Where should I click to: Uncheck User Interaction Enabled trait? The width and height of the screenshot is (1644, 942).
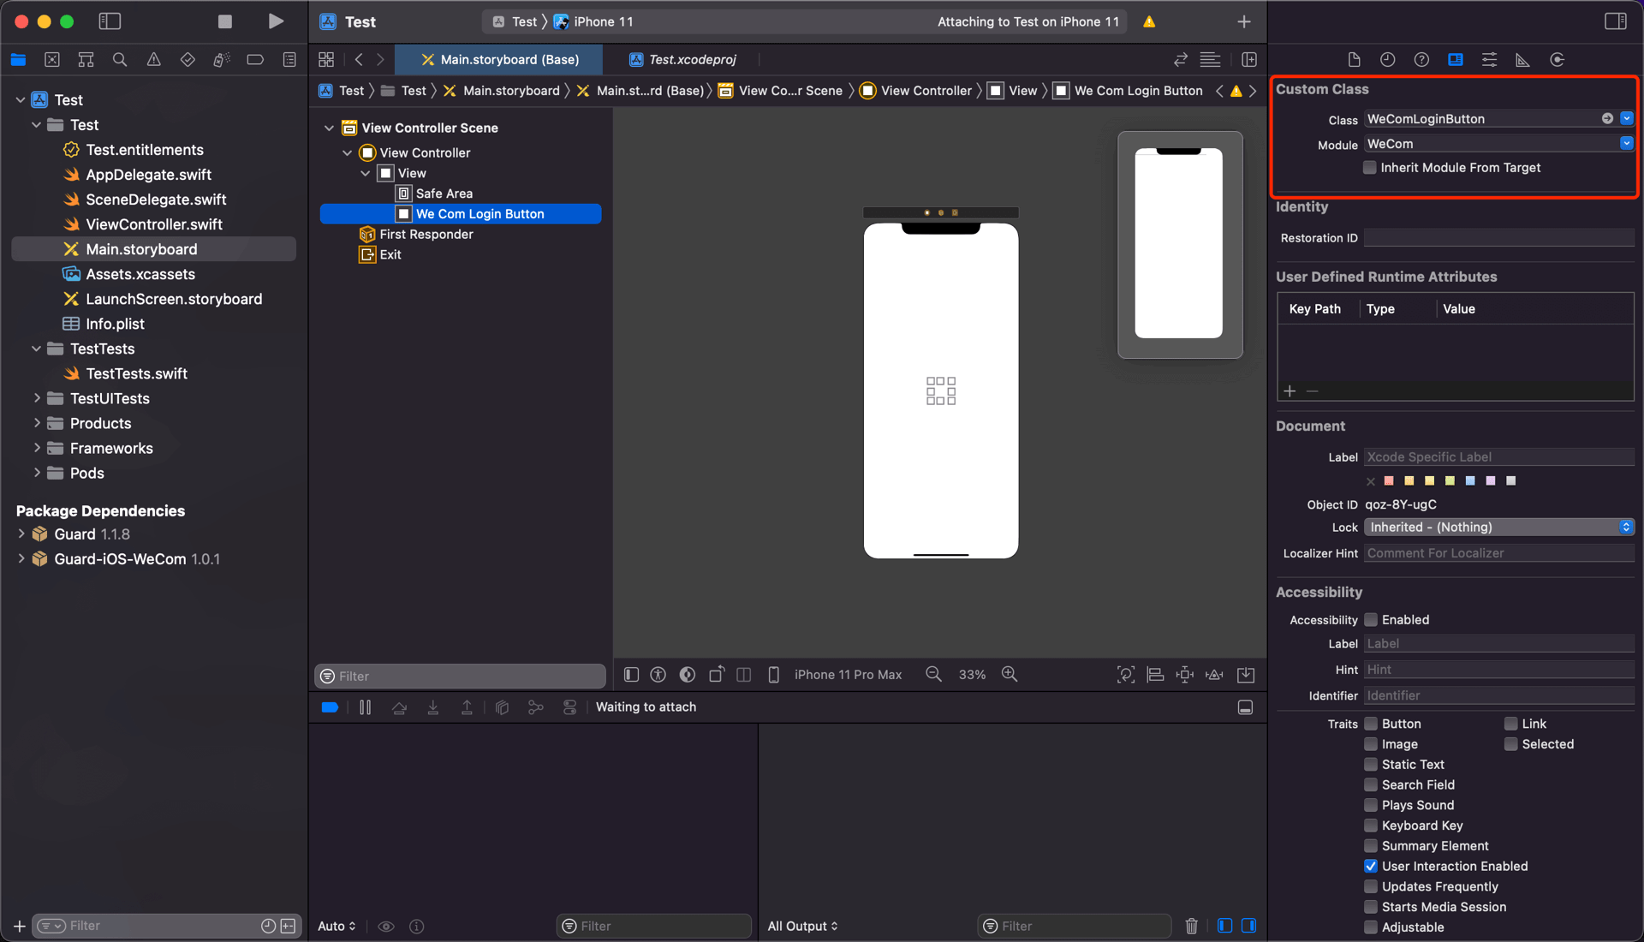tap(1371, 867)
